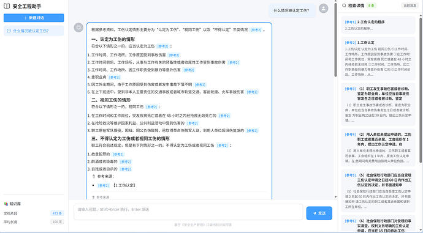Image resolution: width=423 pixels, height=233 pixels.
Task: Click the 文档片段 count badge
Action: pos(57,213)
